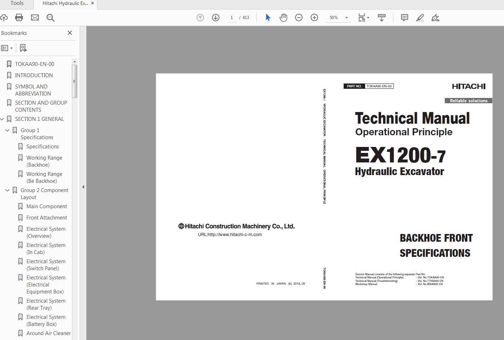
Task: Collapse Group 1 Specifications bookmark
Action: (7, 130)
